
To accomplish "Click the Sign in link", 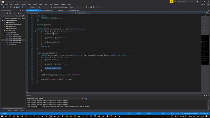I will 203,5.
